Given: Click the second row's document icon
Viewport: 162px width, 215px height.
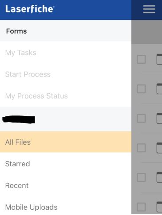Looking at the screenshot, I should (x=159, y=89).
